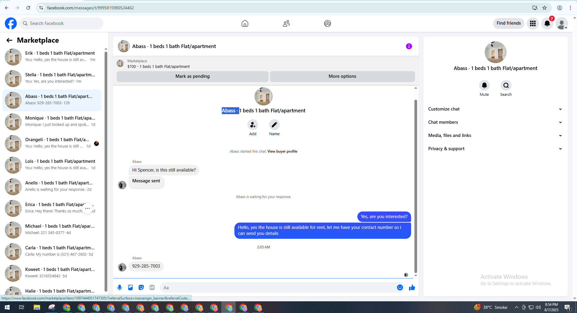577x313 pixels.
Task: Open Ksweet conversation in list
Action: [x=52, y=273]
